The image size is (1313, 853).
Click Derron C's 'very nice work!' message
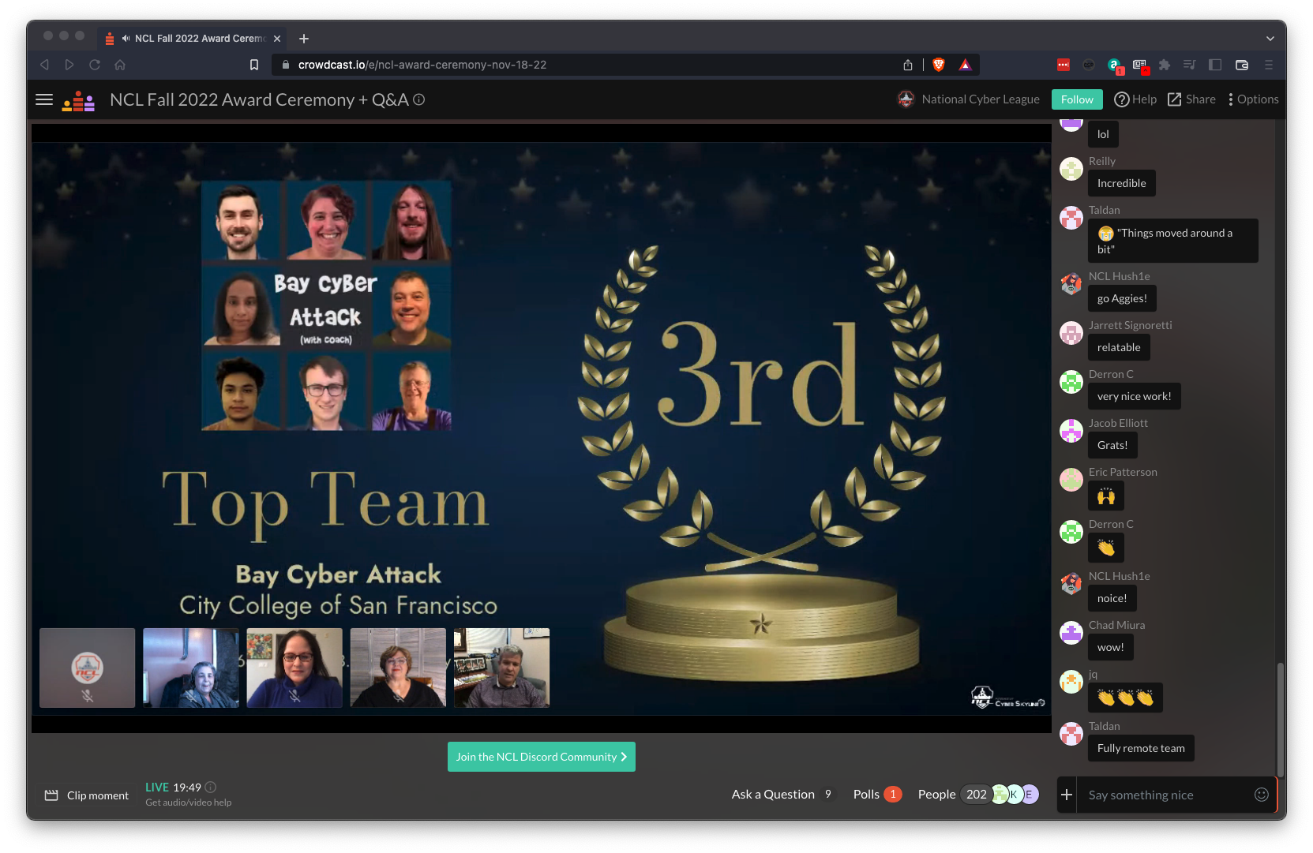click(1135, 396)
